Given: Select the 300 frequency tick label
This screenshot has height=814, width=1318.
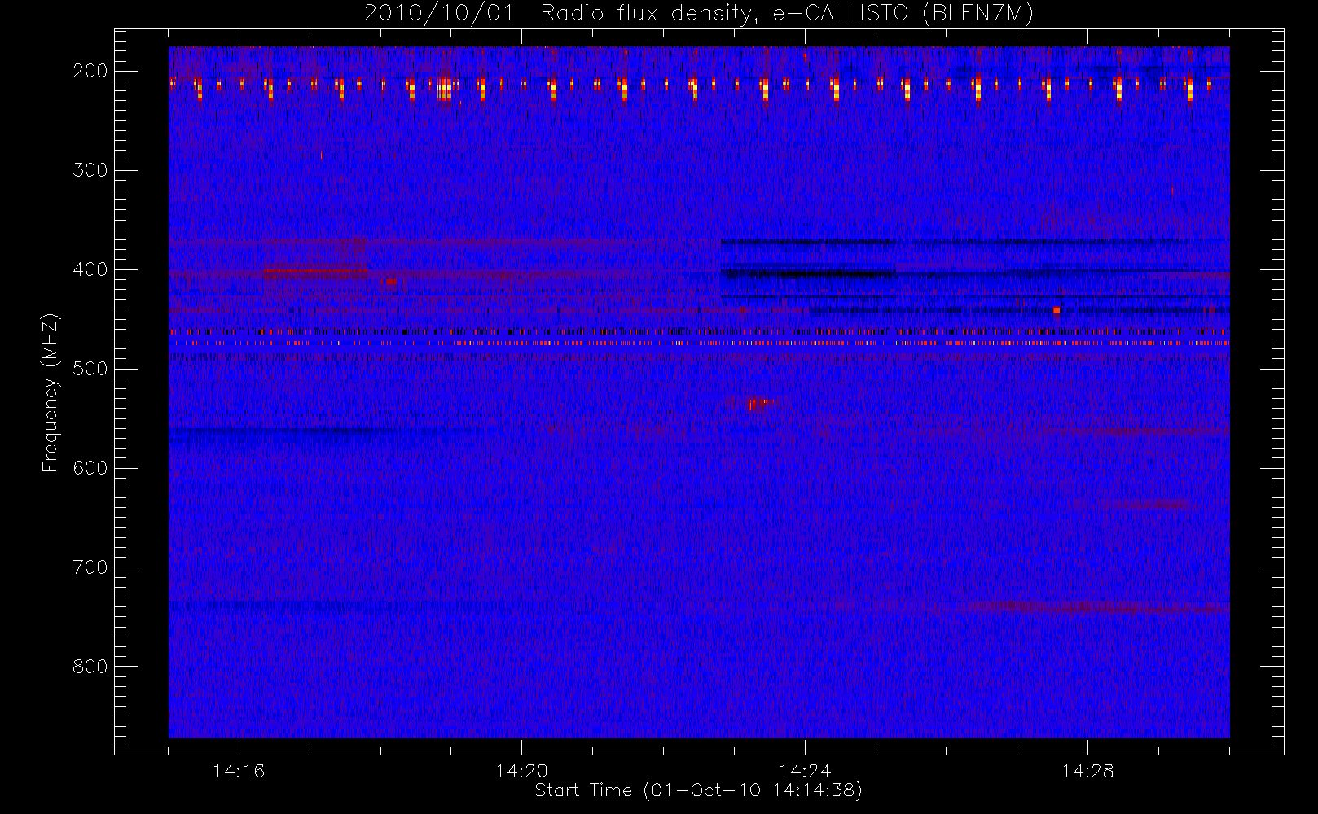Looking at the screenshot, I should [90, 170].
